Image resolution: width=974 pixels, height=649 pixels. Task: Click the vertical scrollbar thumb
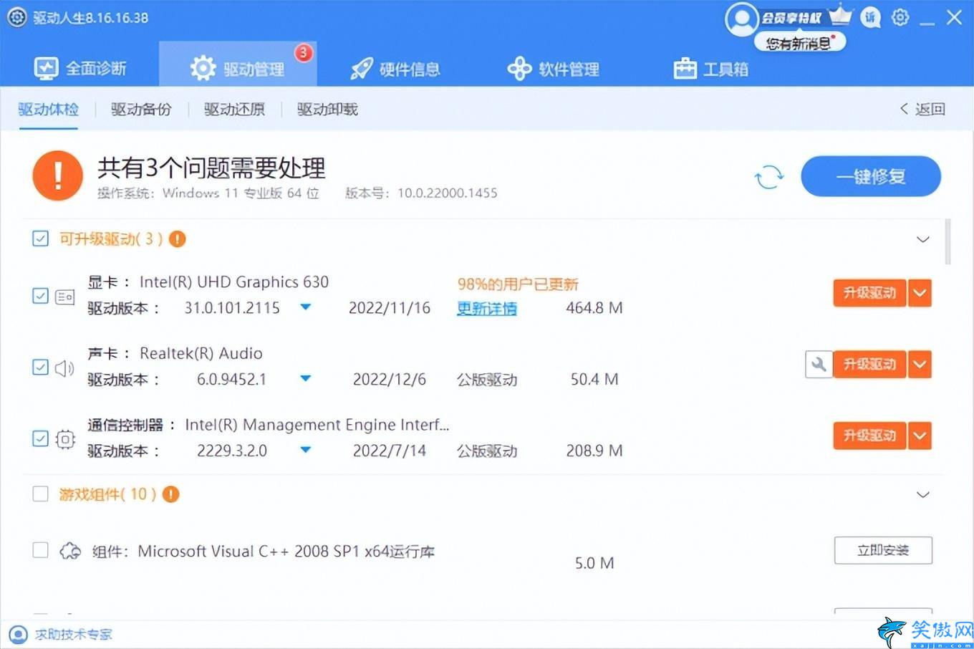point(948,242)
